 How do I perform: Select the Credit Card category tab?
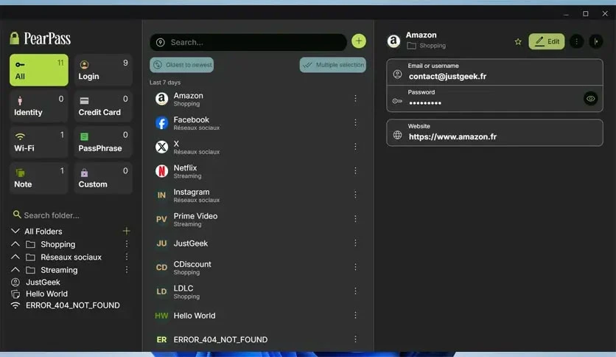tap(103, 105)
